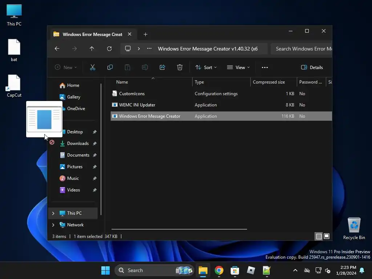Click the Rename icon in toolbar

(145, 67)
